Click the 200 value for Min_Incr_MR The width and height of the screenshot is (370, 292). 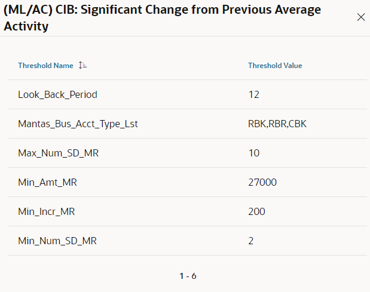pyautogui.click(x=257, y=211)
